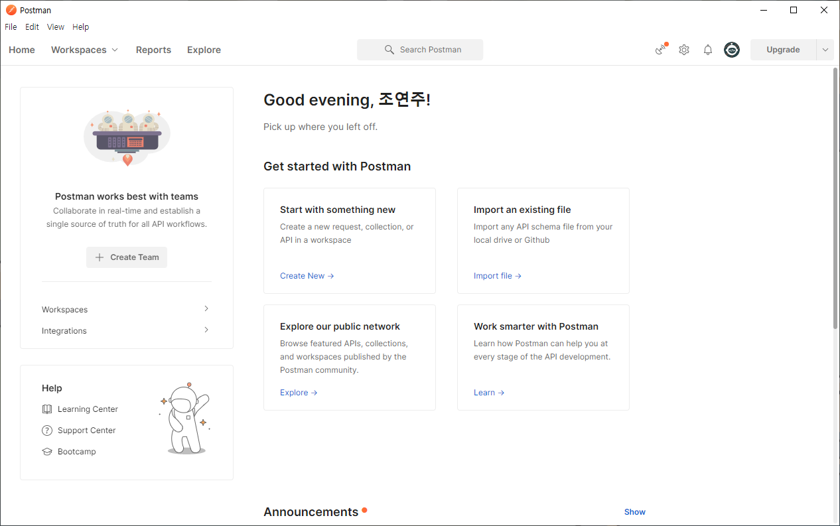Screen dimensions: 840x526
Task: Open the View menu
Action: (x=56, y=27)
